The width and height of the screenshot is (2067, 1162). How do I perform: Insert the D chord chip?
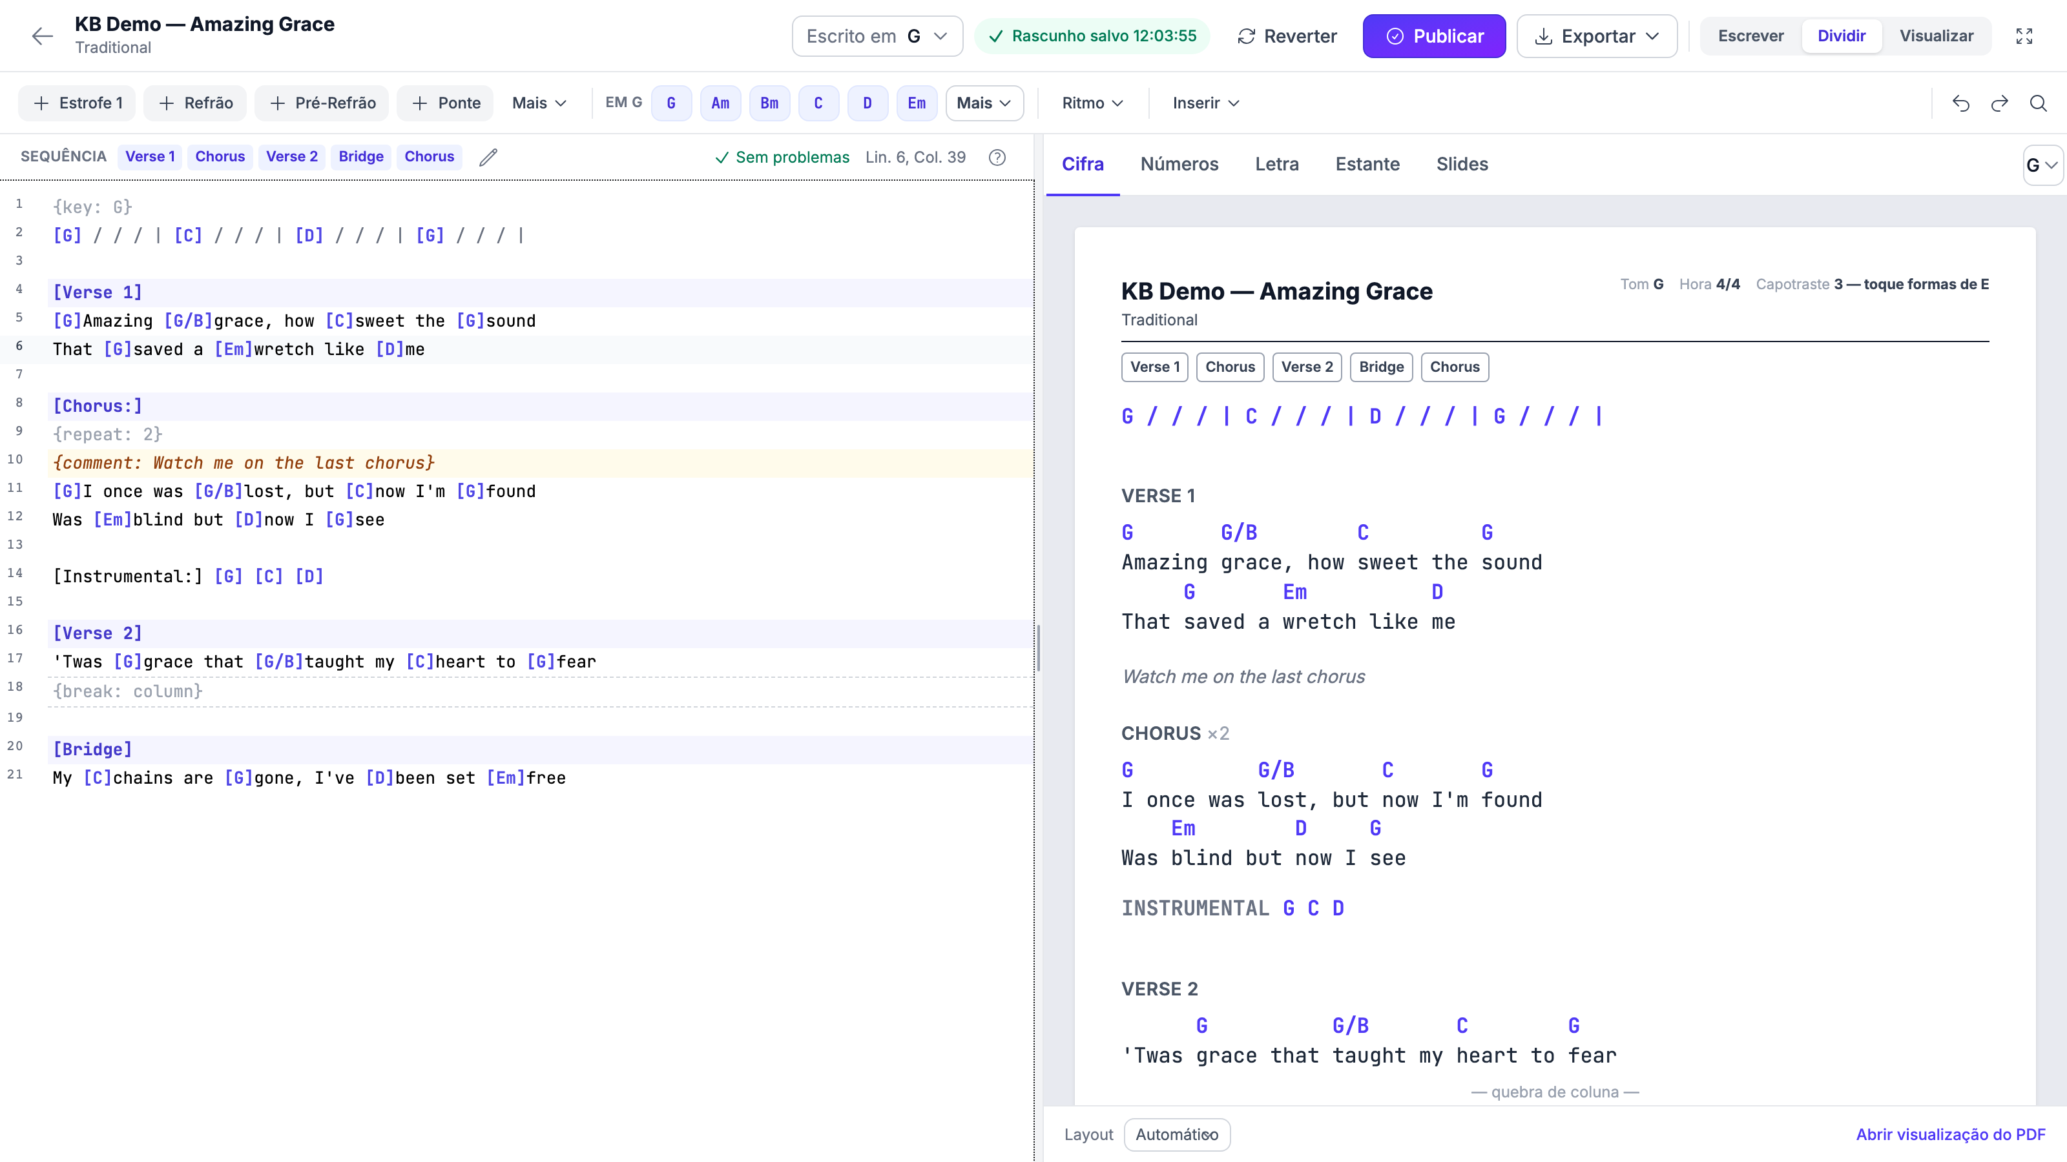coord(867,103)
